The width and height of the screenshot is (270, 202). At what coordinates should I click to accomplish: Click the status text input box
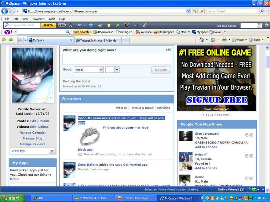[117, 59]
